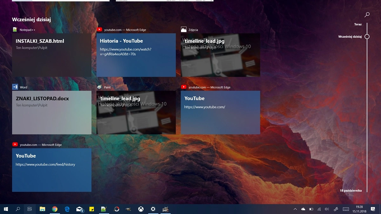
Task: Click the 'Wcześniej dzisiaj' timeline slider handle
Action: coord(367,36)
